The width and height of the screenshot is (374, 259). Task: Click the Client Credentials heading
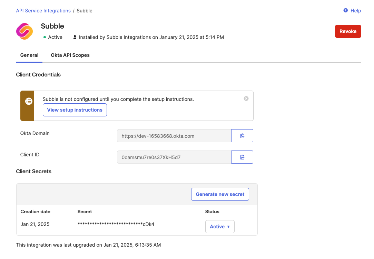38,75
